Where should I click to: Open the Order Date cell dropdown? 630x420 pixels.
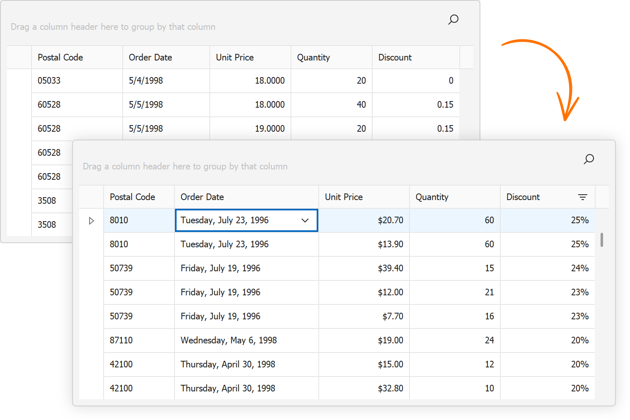click(305, 220)
